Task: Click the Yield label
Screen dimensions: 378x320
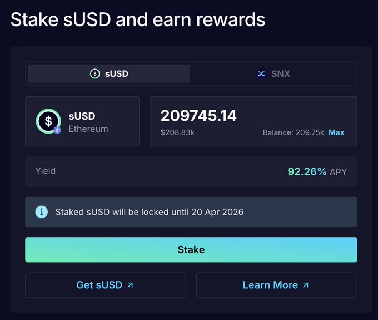Action: 46,171
